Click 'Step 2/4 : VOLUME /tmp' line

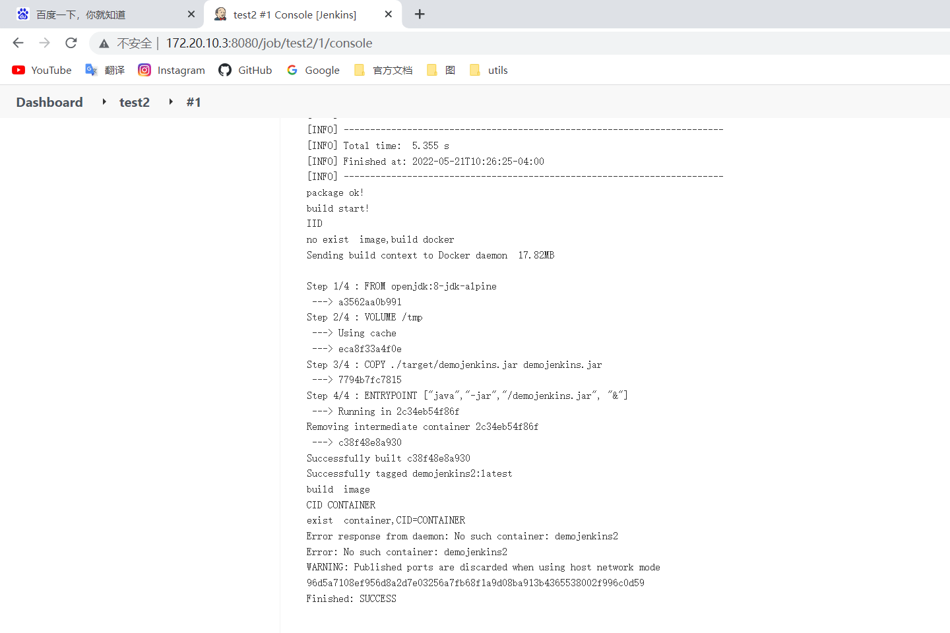[x=364, y=317]
